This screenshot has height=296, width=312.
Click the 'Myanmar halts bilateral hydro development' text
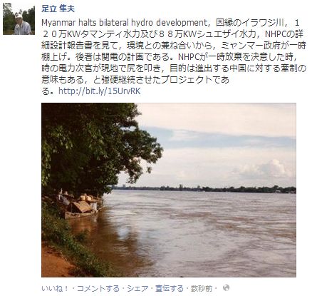point(124,23)
